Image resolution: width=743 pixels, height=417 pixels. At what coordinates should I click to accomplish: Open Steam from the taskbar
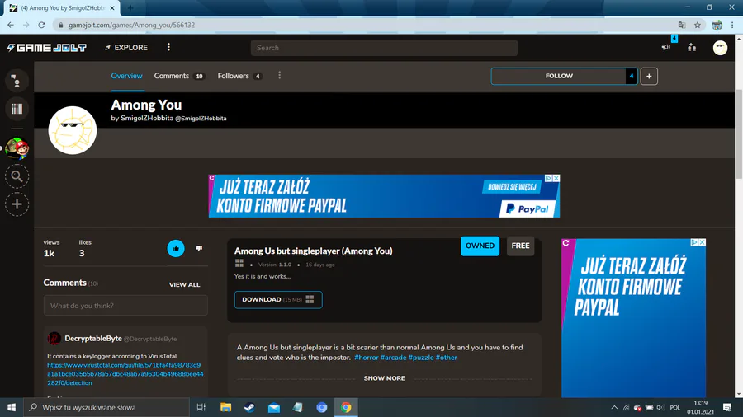coord(249,407)
